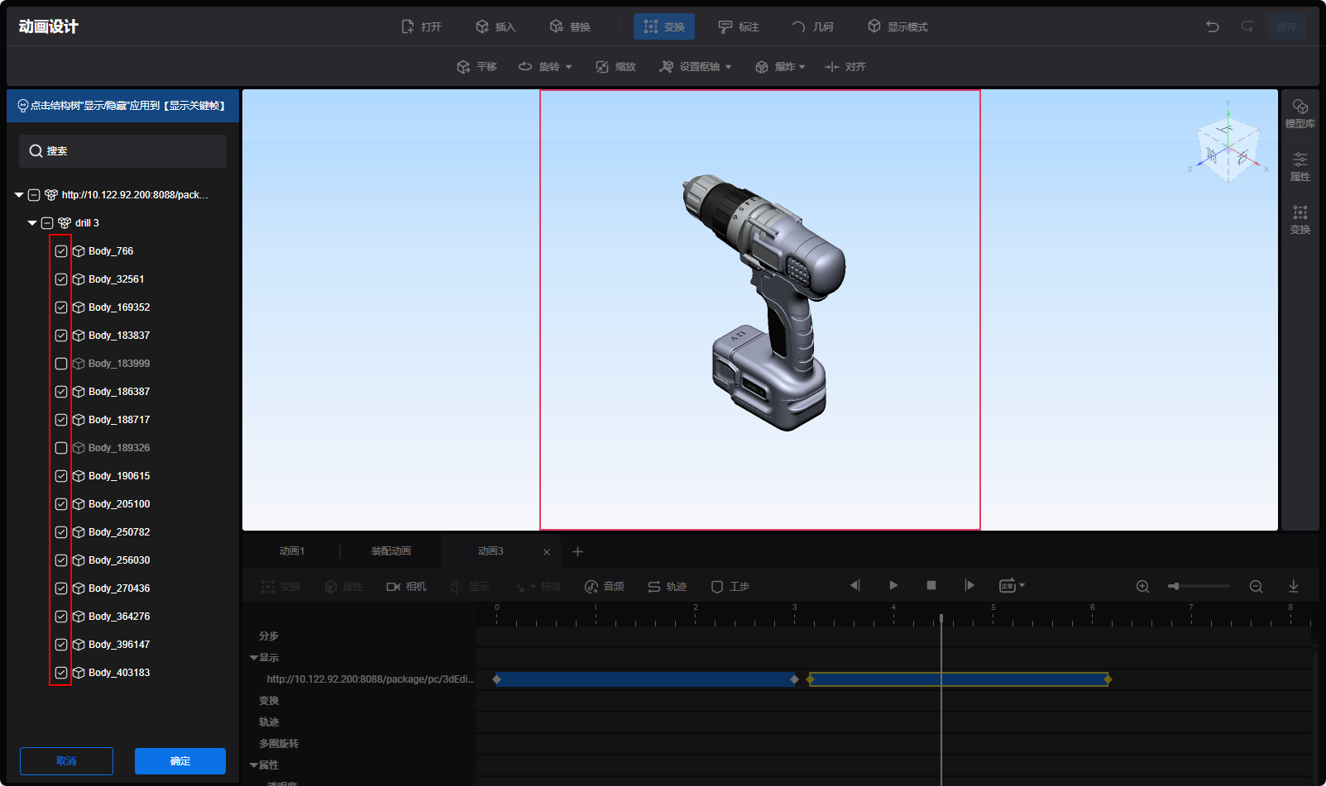The height and width of the screenshot is (786, 1326).
Task: Uncheck the Body_766 visibility checkbox
Action: coord(61,251)
